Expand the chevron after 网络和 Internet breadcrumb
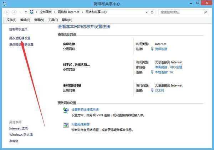This screenshot has width=214, height=150. tap(82, 12)
